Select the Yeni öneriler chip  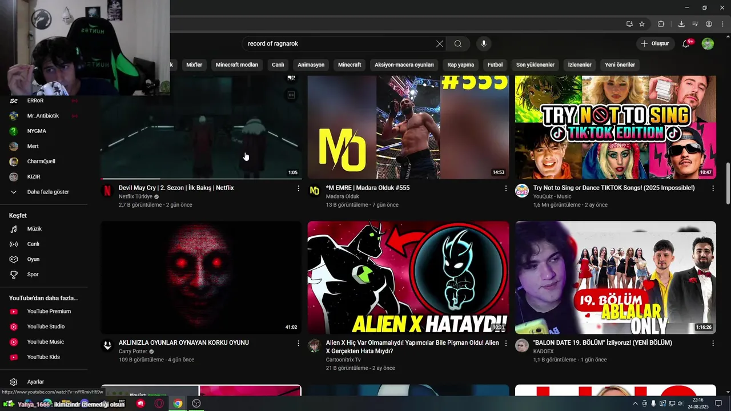(x=620, y=65)
